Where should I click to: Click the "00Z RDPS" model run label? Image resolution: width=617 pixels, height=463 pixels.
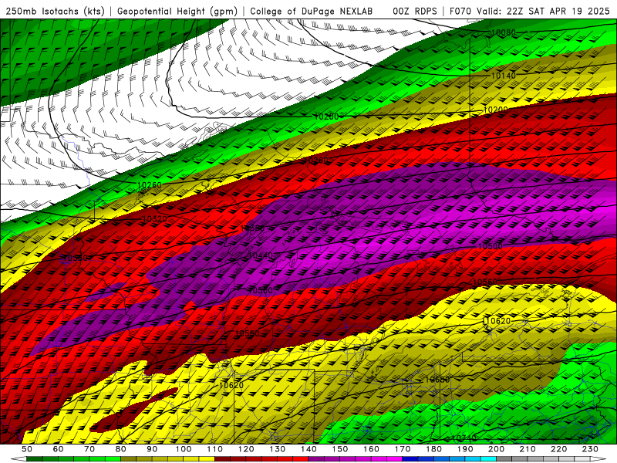(415, 12)
